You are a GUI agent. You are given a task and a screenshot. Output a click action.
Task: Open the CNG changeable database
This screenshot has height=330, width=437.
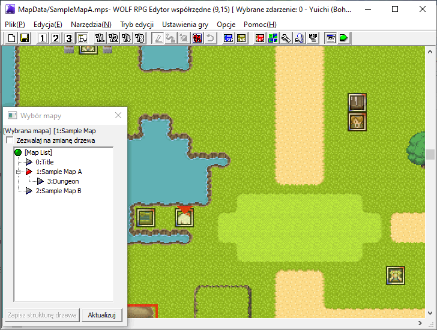pyautogui.click(x=241, y=38)
